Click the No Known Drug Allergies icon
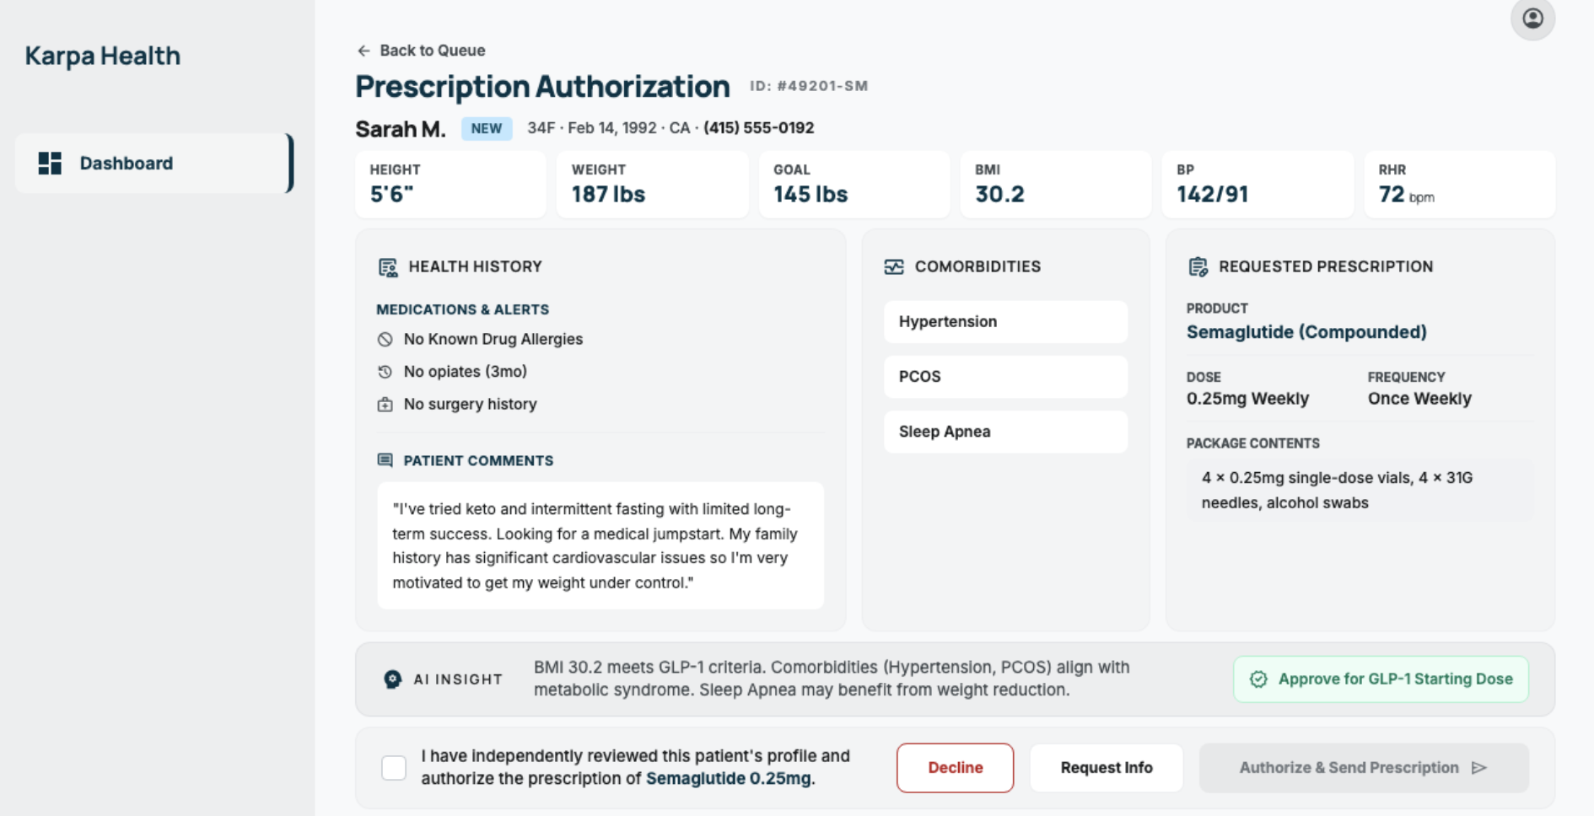This screenshot has width=1594, height=816. [x=386, y=339]
